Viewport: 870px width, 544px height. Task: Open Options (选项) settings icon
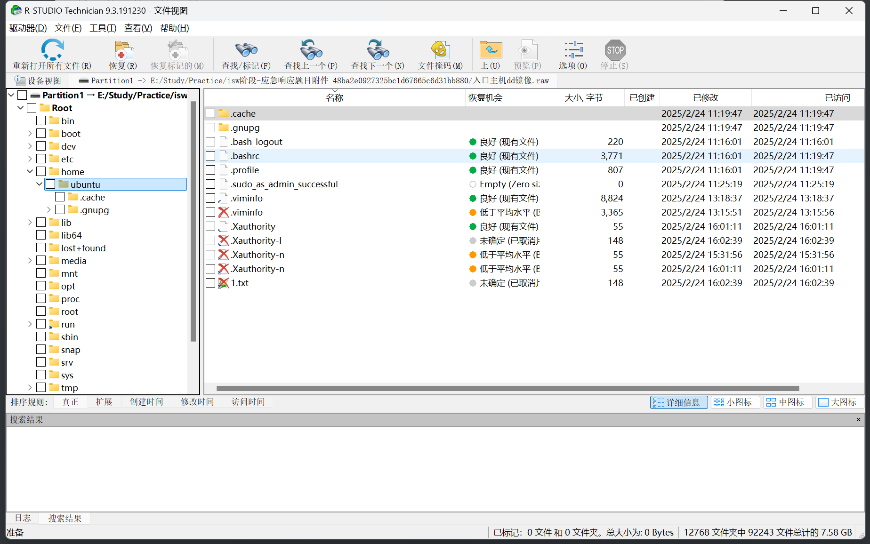tap(573, 50)
